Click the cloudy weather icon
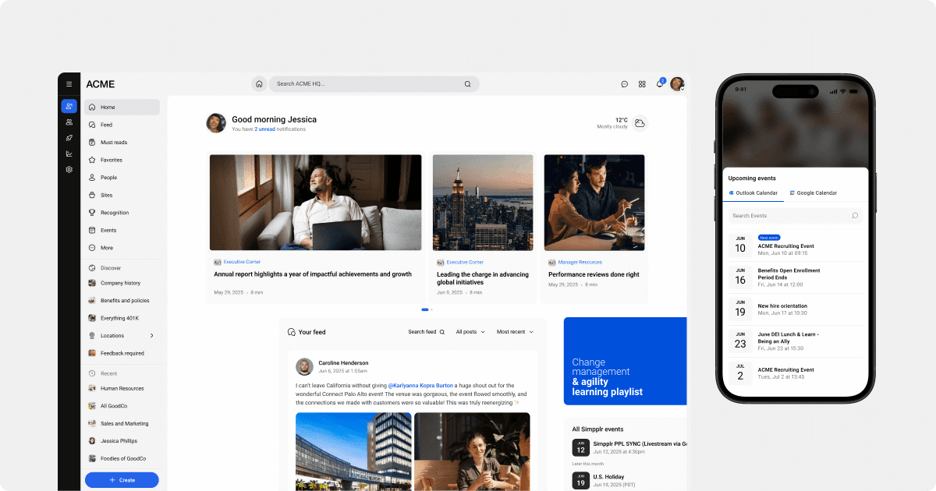Viewport: 936px width, 491px height. pyautogui.click(x=640, y=123)
